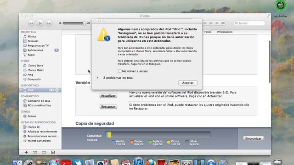Click Aceptar to dismiss the warning
Viewport: 294px width, 165px height.
(188, 83)
